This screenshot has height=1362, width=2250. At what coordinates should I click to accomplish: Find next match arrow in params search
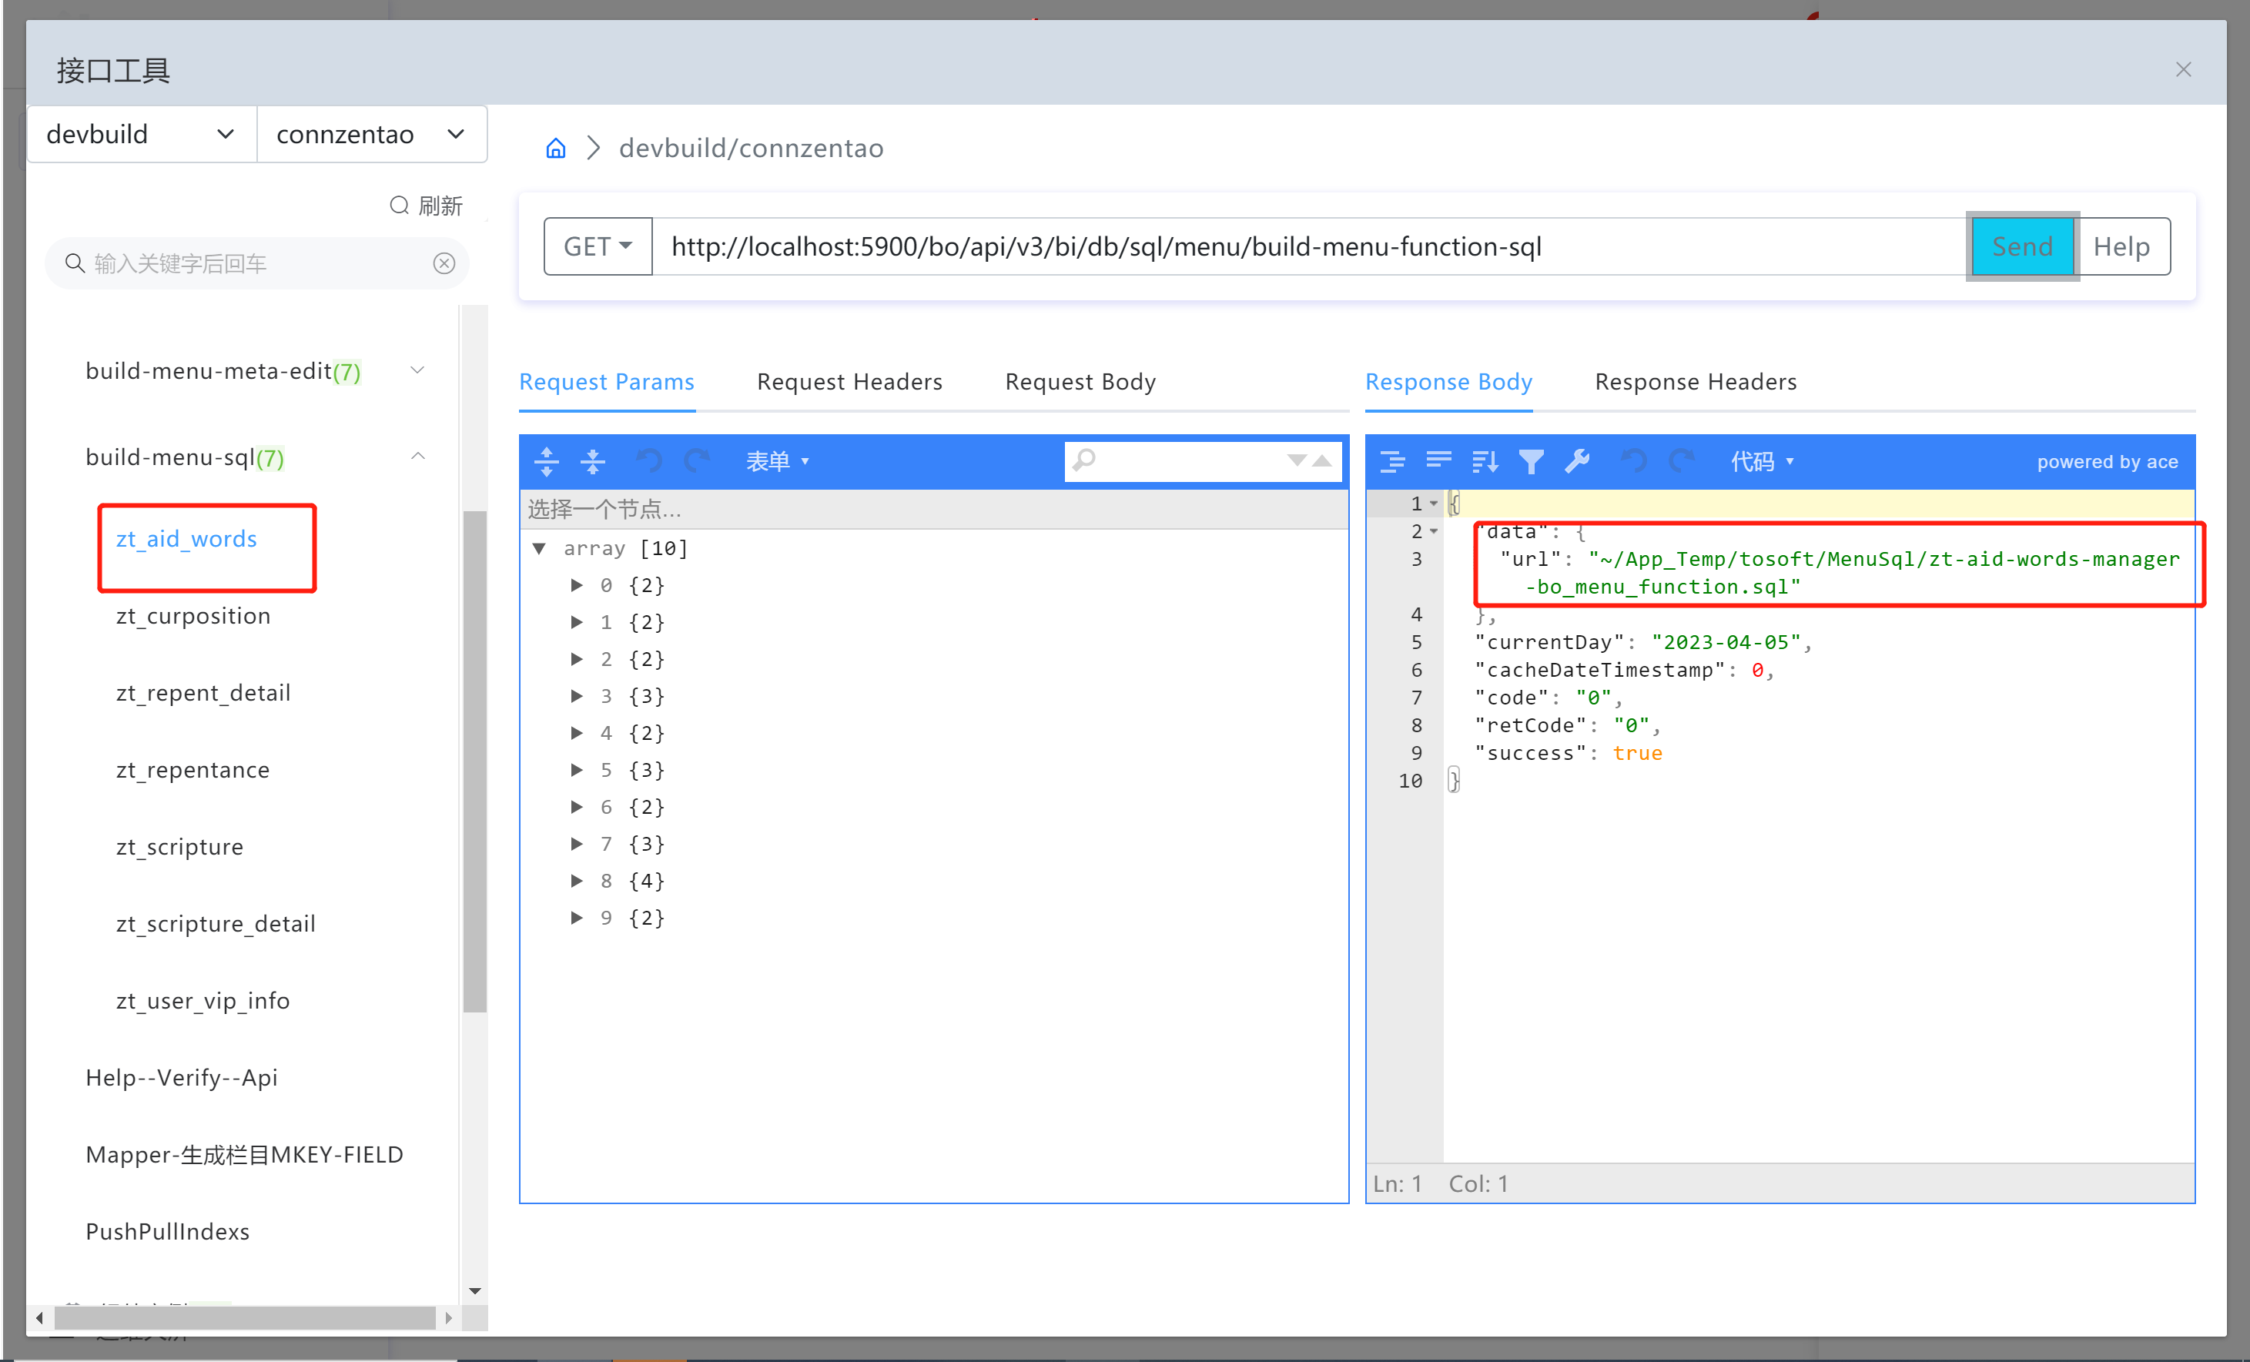coord(1297,460)
